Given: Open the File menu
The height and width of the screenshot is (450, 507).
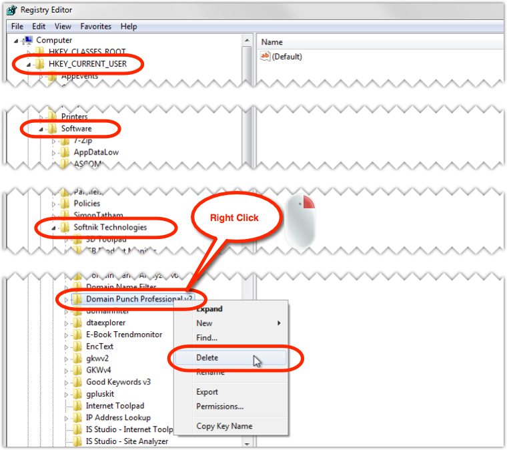Looking at the screenshot, I should [17, 26].
